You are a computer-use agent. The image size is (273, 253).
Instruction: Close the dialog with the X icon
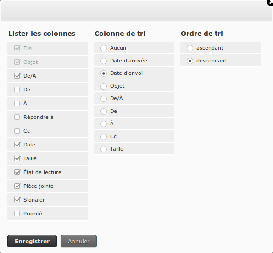(x=270, y=2)
